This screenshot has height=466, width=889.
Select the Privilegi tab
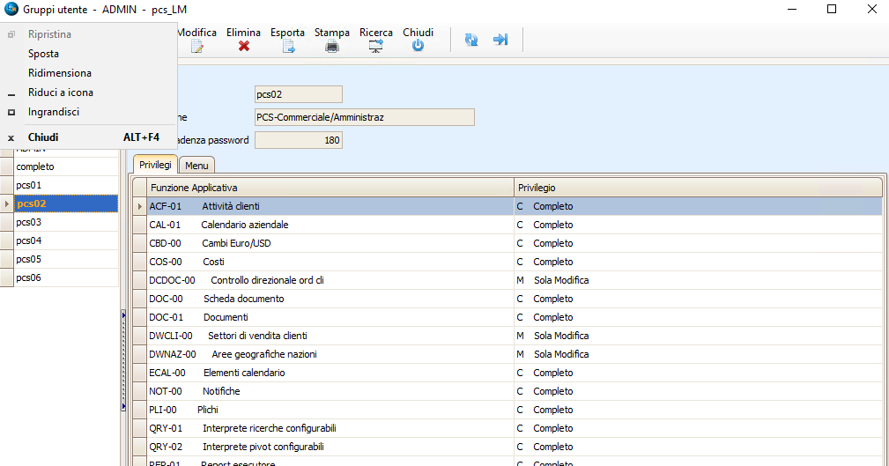(155, 165)
